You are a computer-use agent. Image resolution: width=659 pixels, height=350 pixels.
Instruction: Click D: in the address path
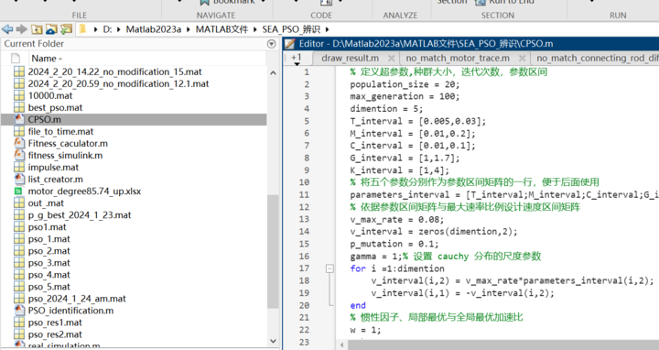click(107, 29)
